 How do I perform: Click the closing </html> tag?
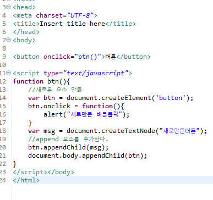26,180
